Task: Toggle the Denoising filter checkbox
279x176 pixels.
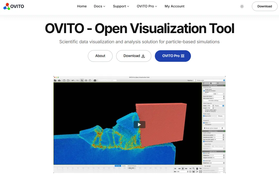Action: point(204,141)
